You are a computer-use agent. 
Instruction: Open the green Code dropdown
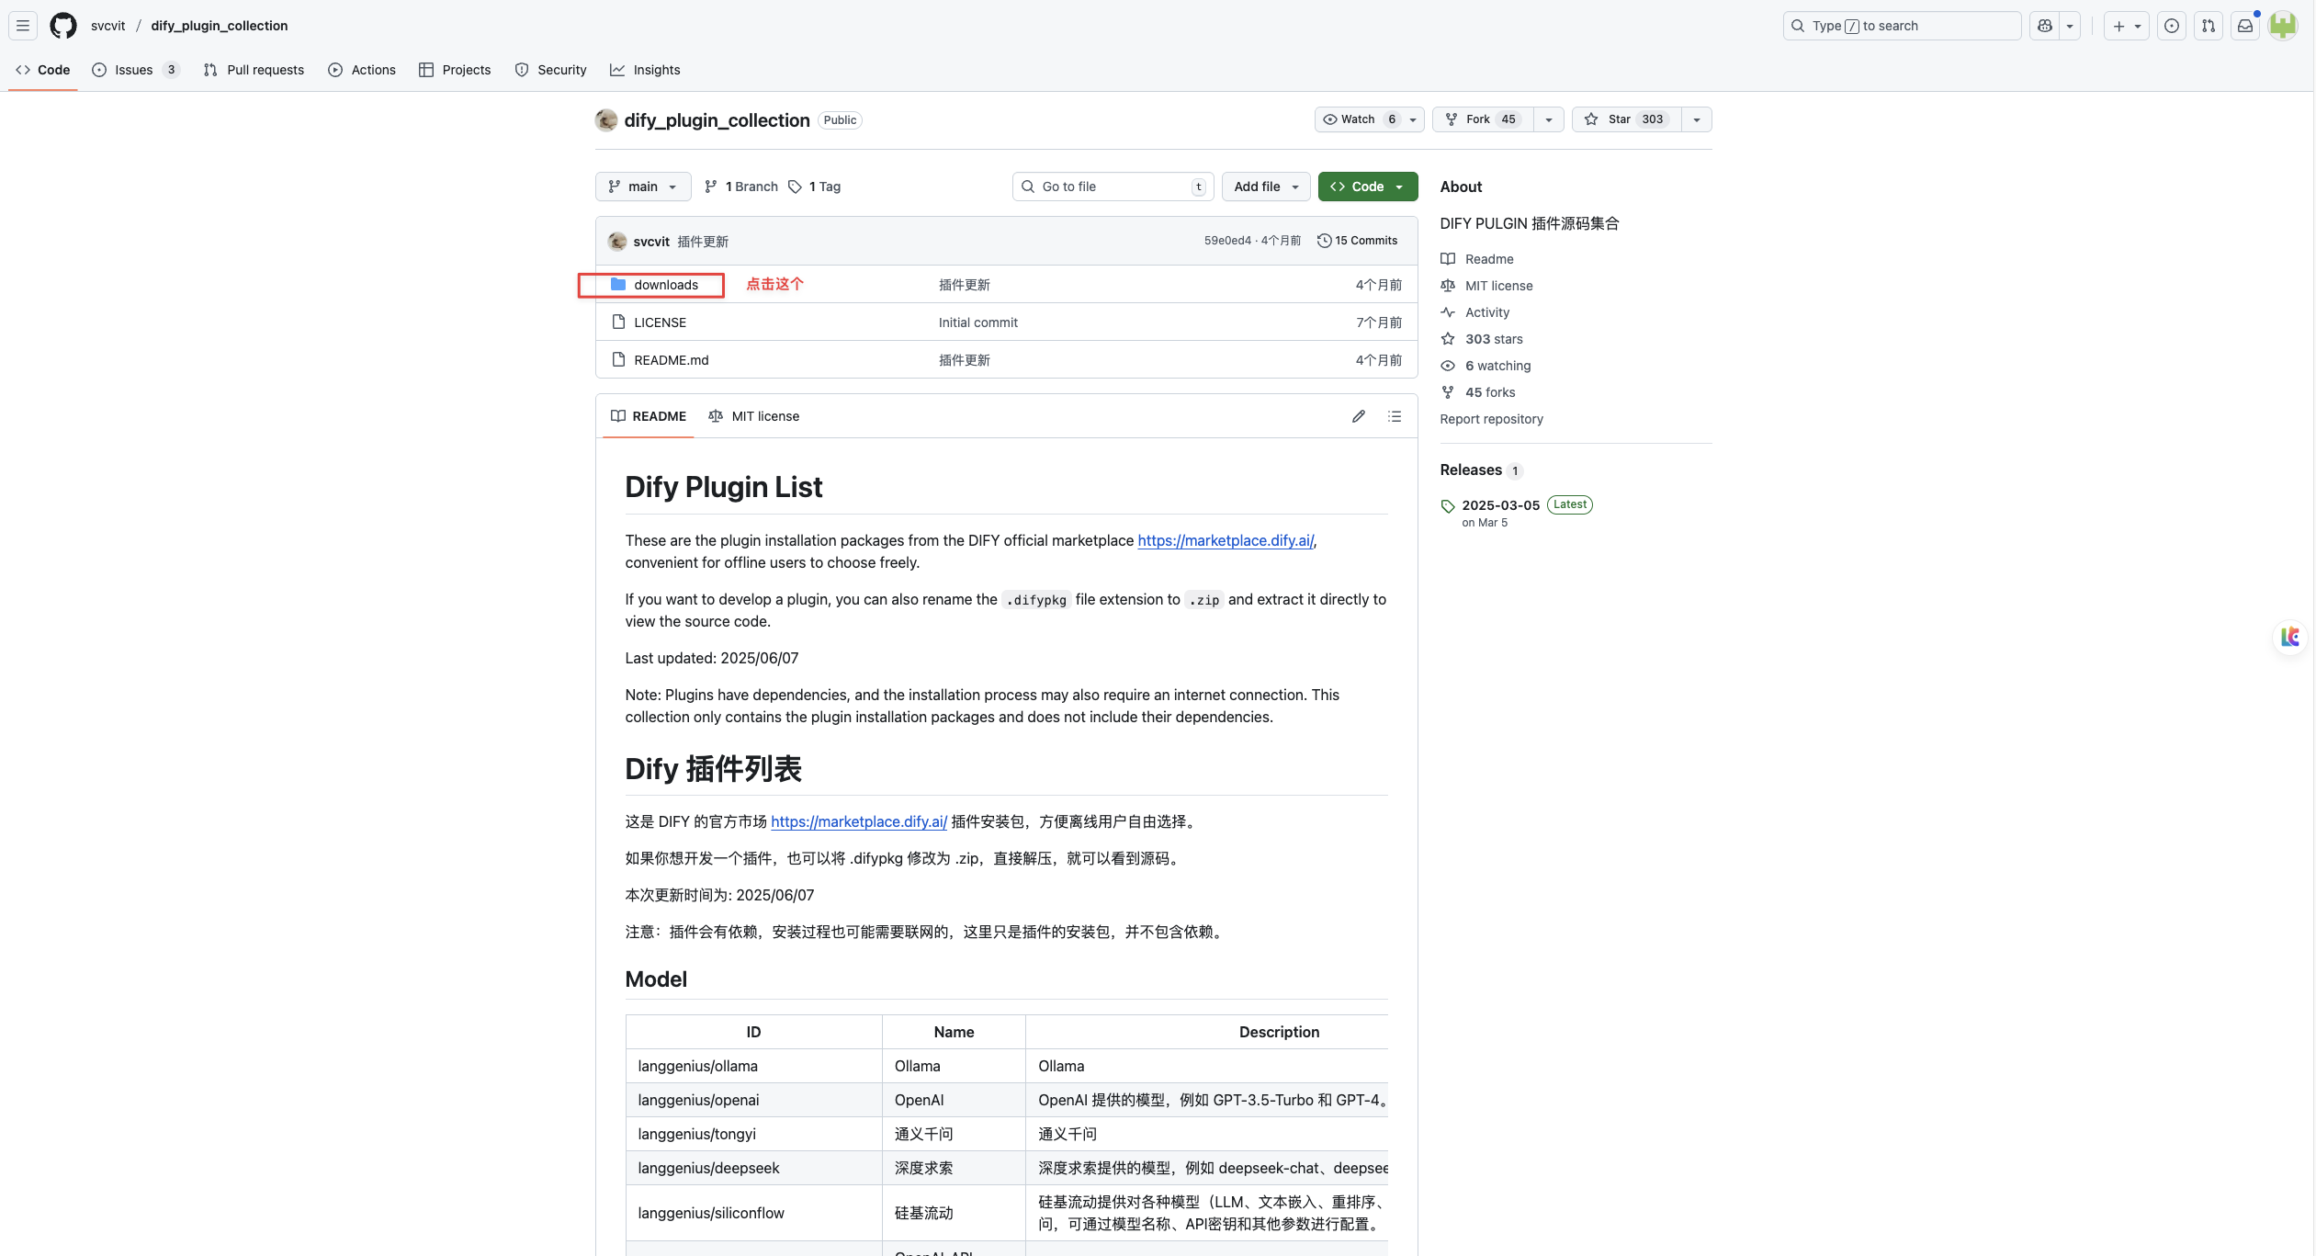(1368, 187)
